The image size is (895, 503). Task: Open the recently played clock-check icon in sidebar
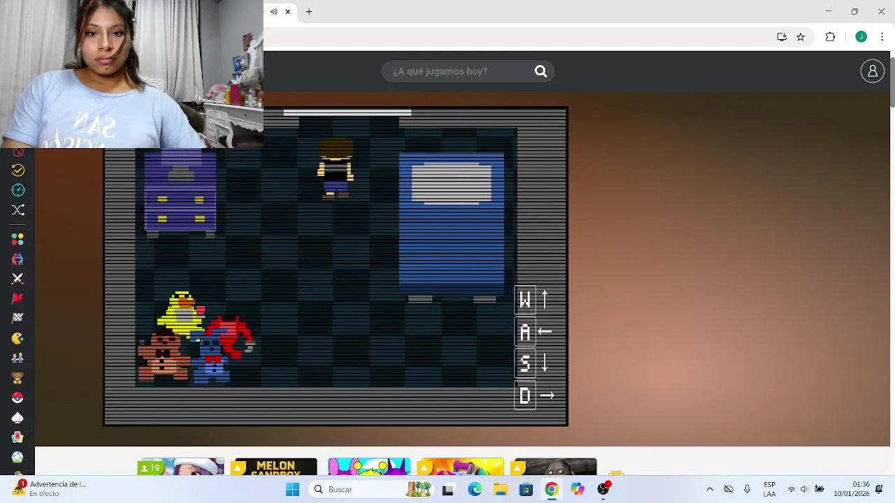[x=18, y=170]
